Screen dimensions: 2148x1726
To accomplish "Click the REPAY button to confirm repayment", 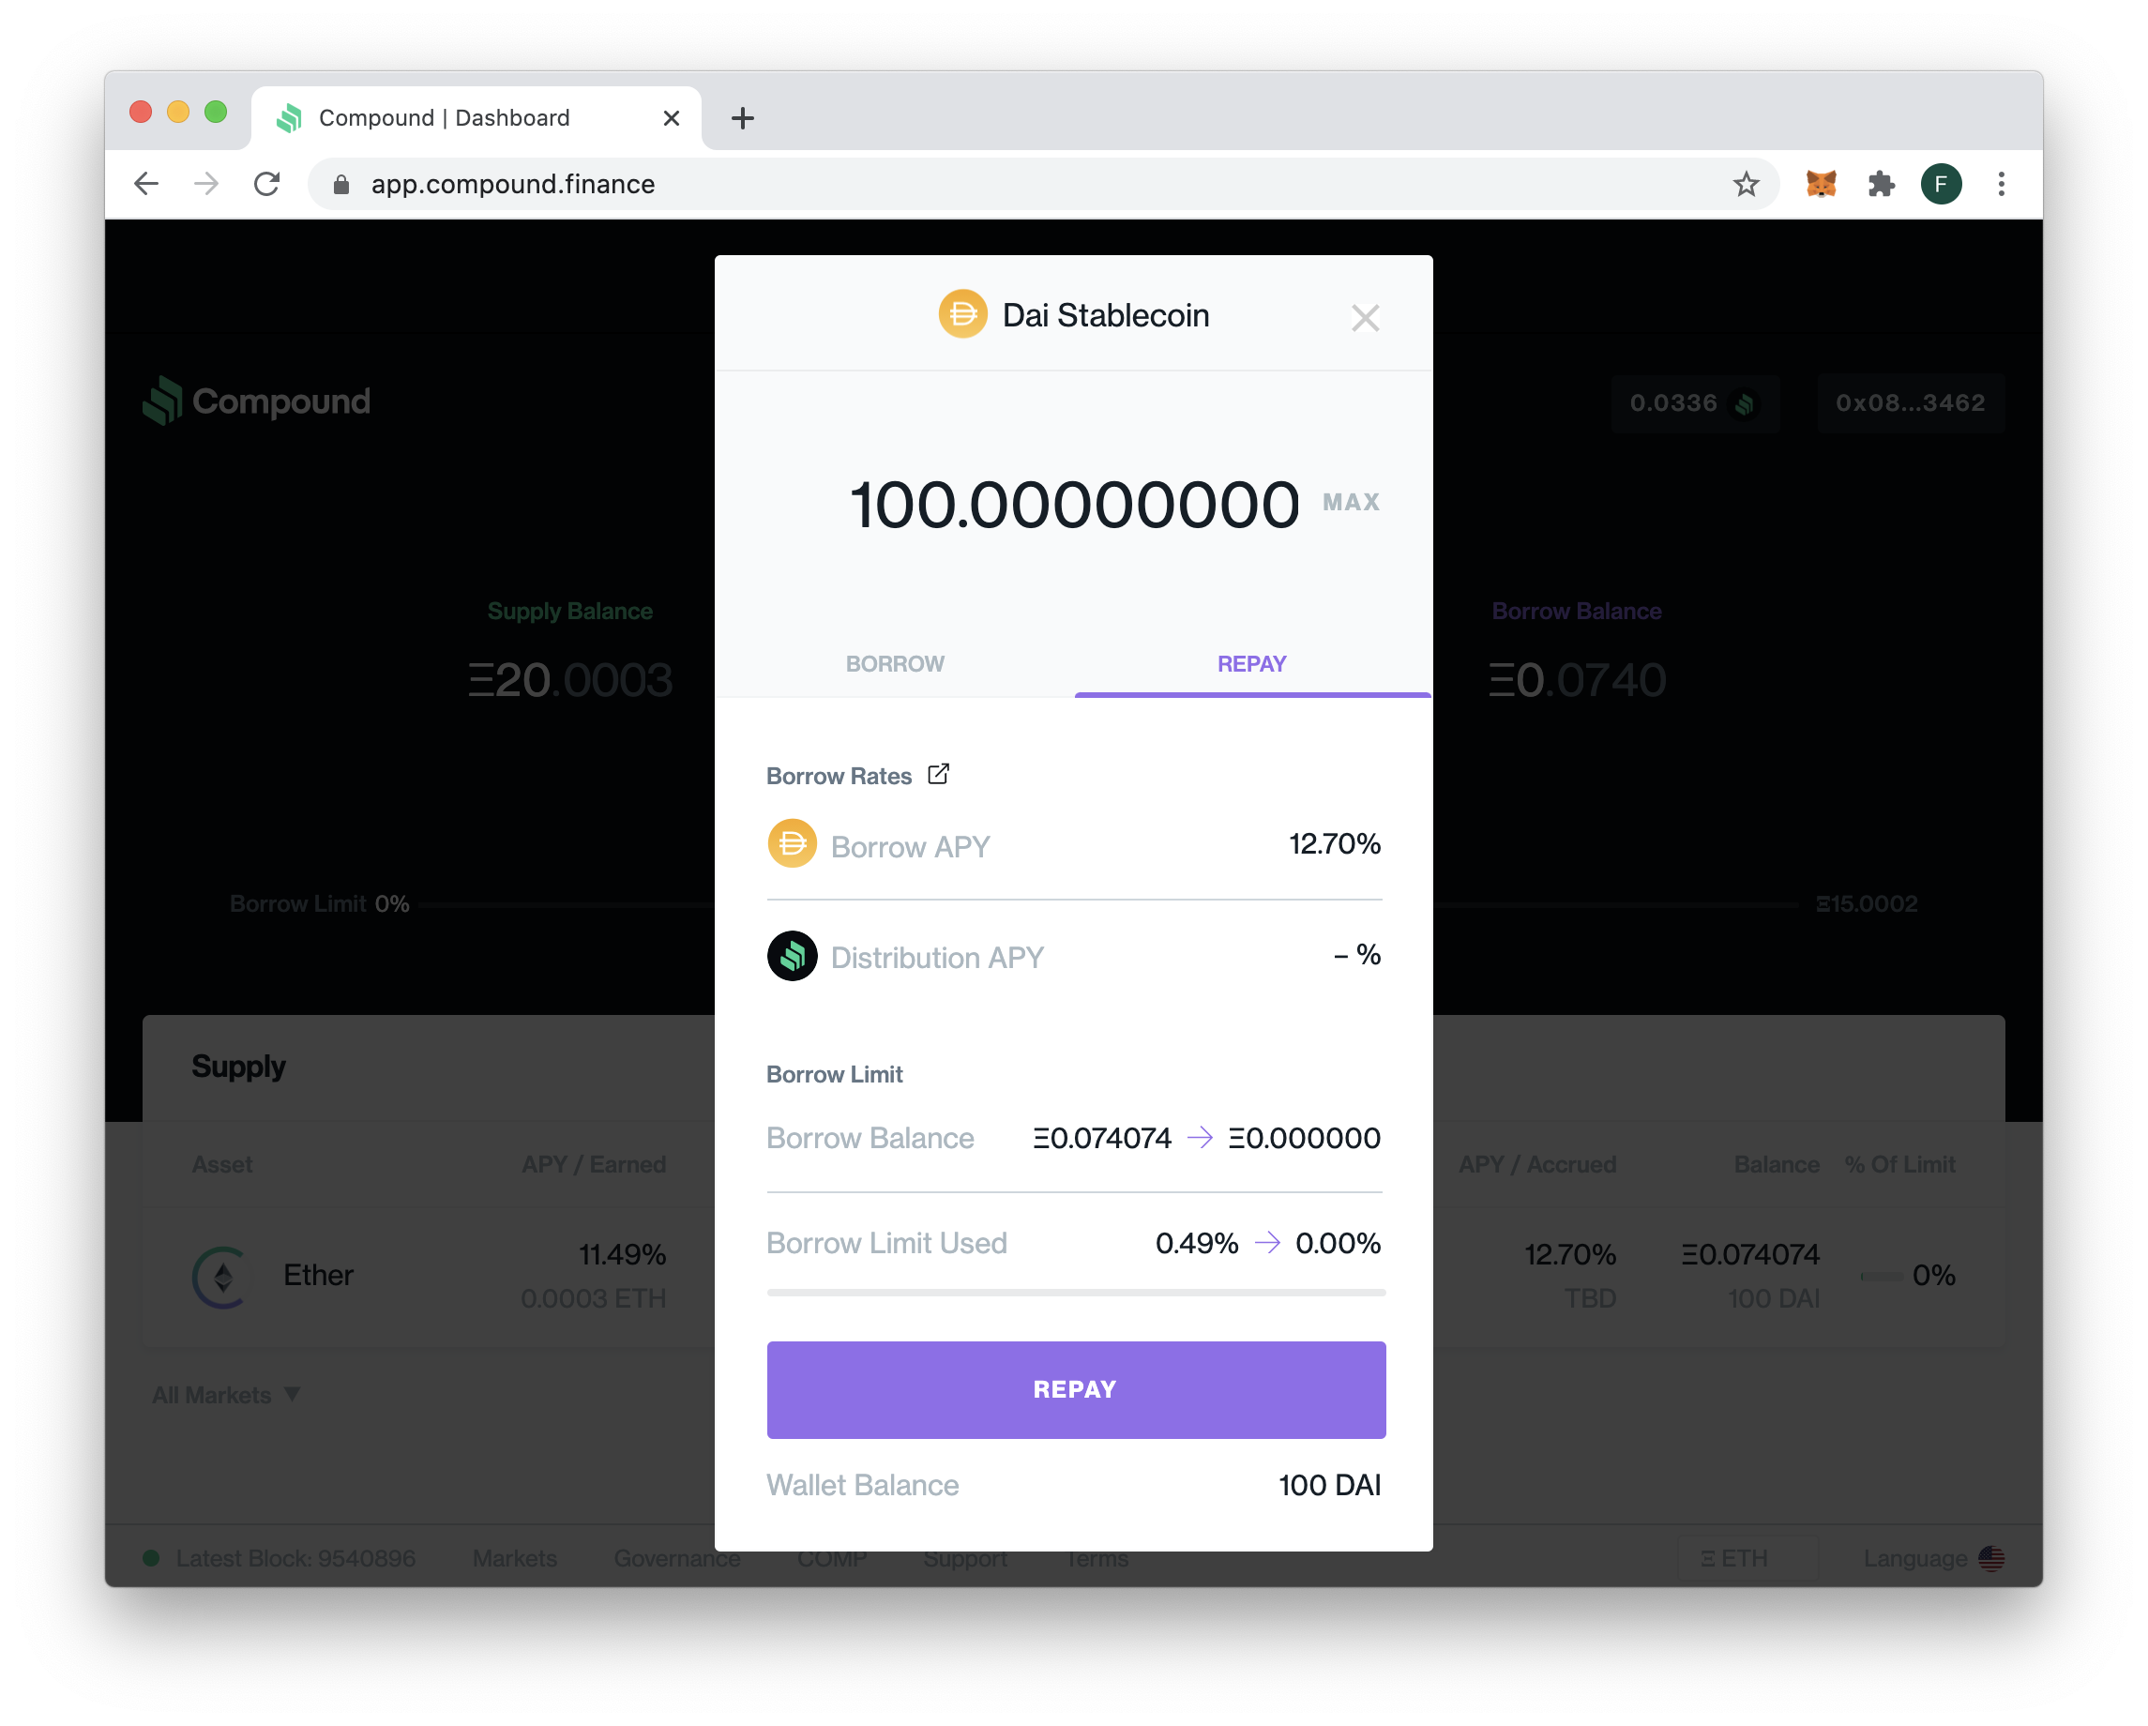I will [1074, 1389].
